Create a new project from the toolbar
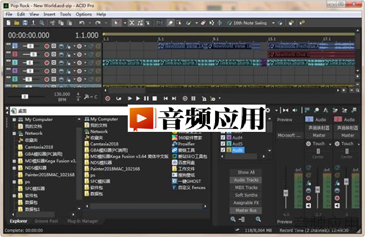Screen dimensions: 365x237 coord(9,23)
